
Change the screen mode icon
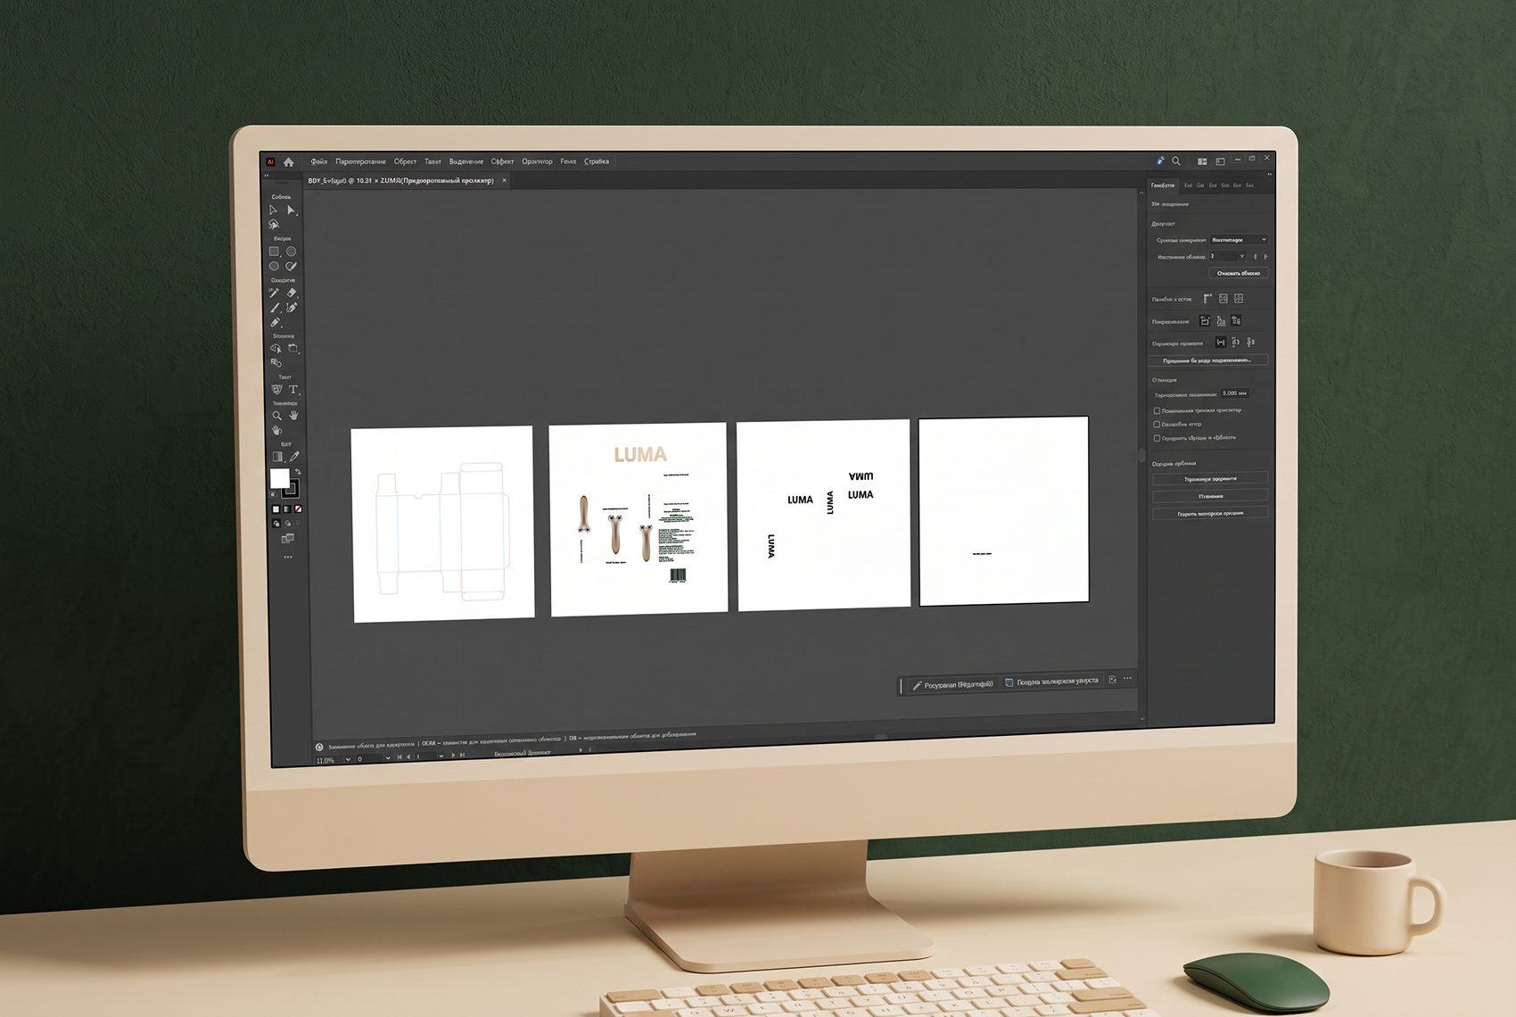[x=287, y=539]
